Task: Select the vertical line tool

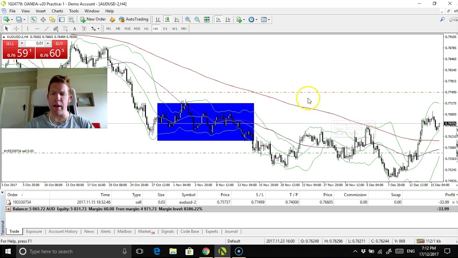Action: [x=28, y=29]
